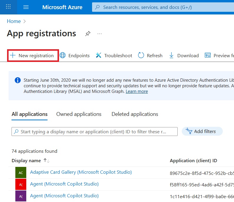The height and width of the screenshot is (202, 234).
Task: Open the Learn more link in banner
Action: point(137,91)
